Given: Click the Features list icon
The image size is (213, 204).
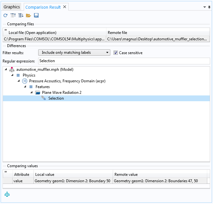Looking at the screenshot, I should point(31,87).
